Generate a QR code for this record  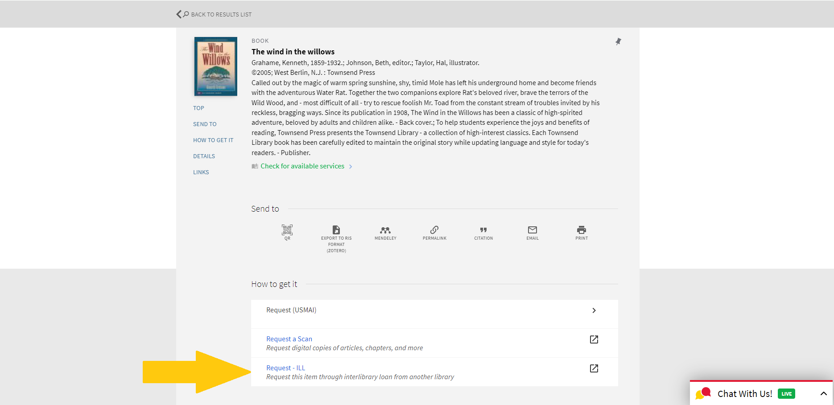(x=287, y=233)
